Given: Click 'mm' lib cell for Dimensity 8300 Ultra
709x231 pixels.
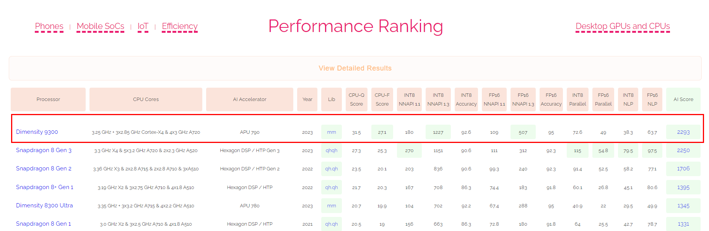Looking at the screenshot, I should click(x=332, y=205).
